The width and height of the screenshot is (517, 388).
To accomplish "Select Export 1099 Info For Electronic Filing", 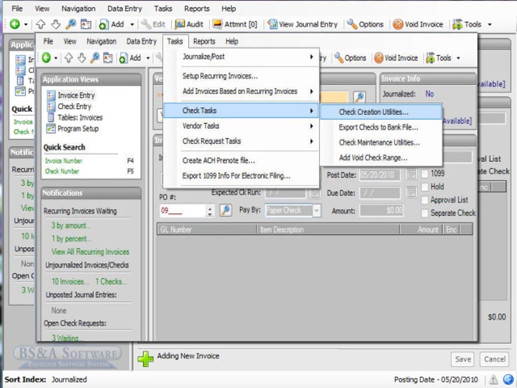I will [x=241, y=176].
